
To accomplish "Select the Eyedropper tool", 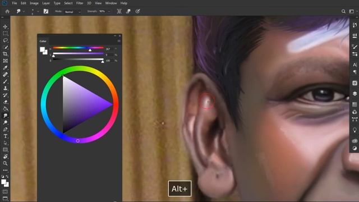I will (x=5, y=68).
